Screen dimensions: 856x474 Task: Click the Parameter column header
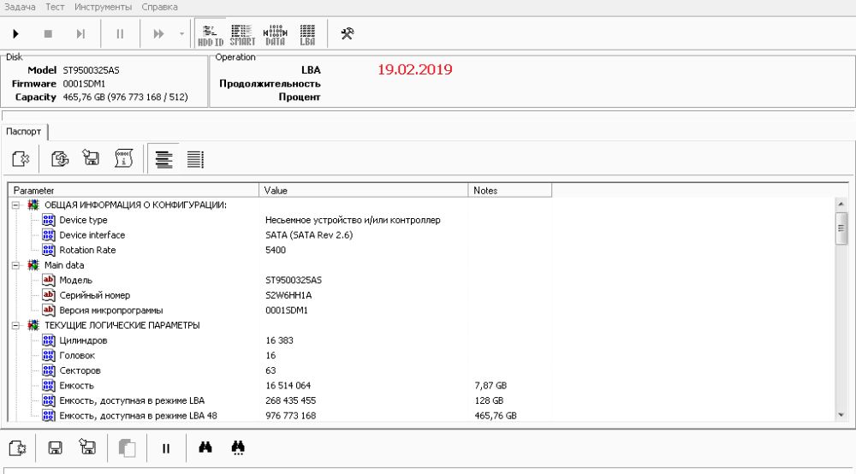pyautogui.click(x=134, y=190)
